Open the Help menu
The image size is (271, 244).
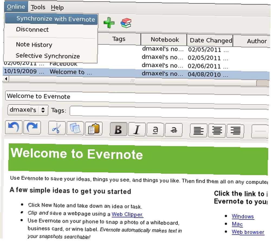point(57,8)
